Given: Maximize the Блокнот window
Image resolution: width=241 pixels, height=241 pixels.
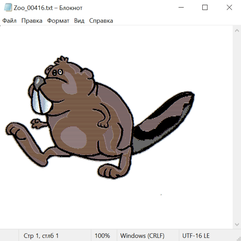Looking at the screenshot, I should coord(205,7).
